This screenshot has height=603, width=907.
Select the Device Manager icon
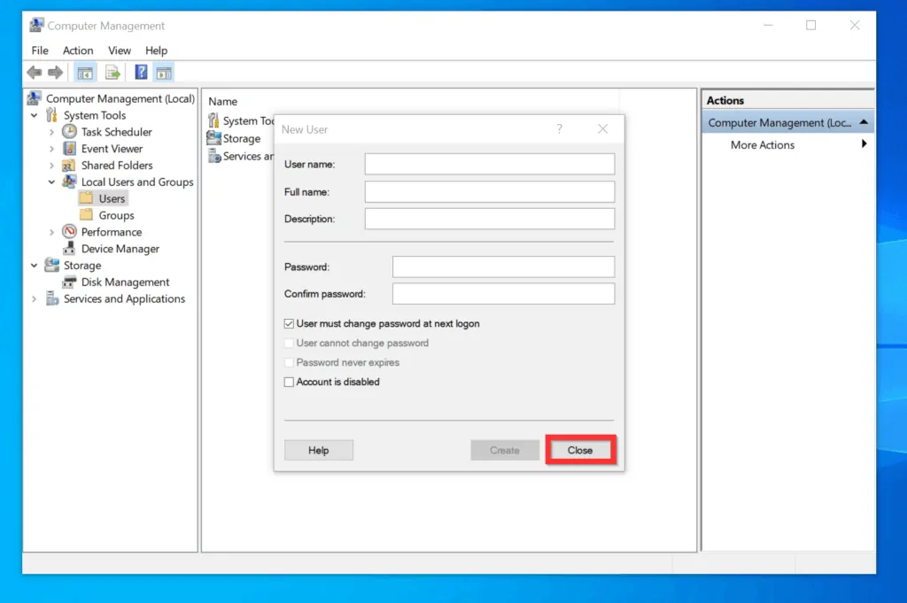(69, 249)
